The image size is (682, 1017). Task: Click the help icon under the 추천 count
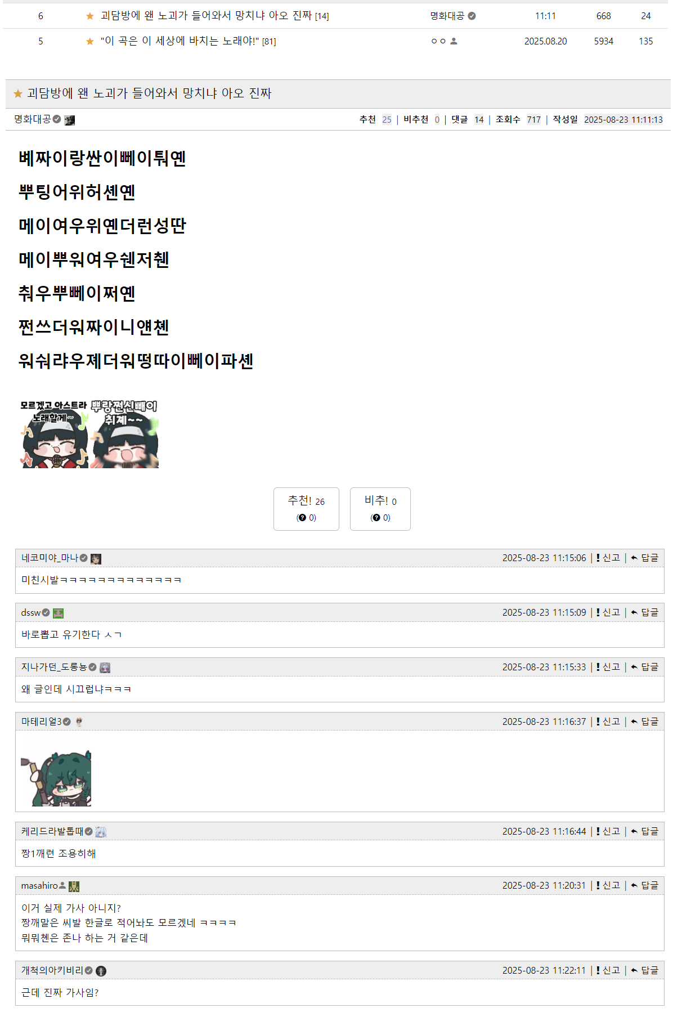(302, 518)
